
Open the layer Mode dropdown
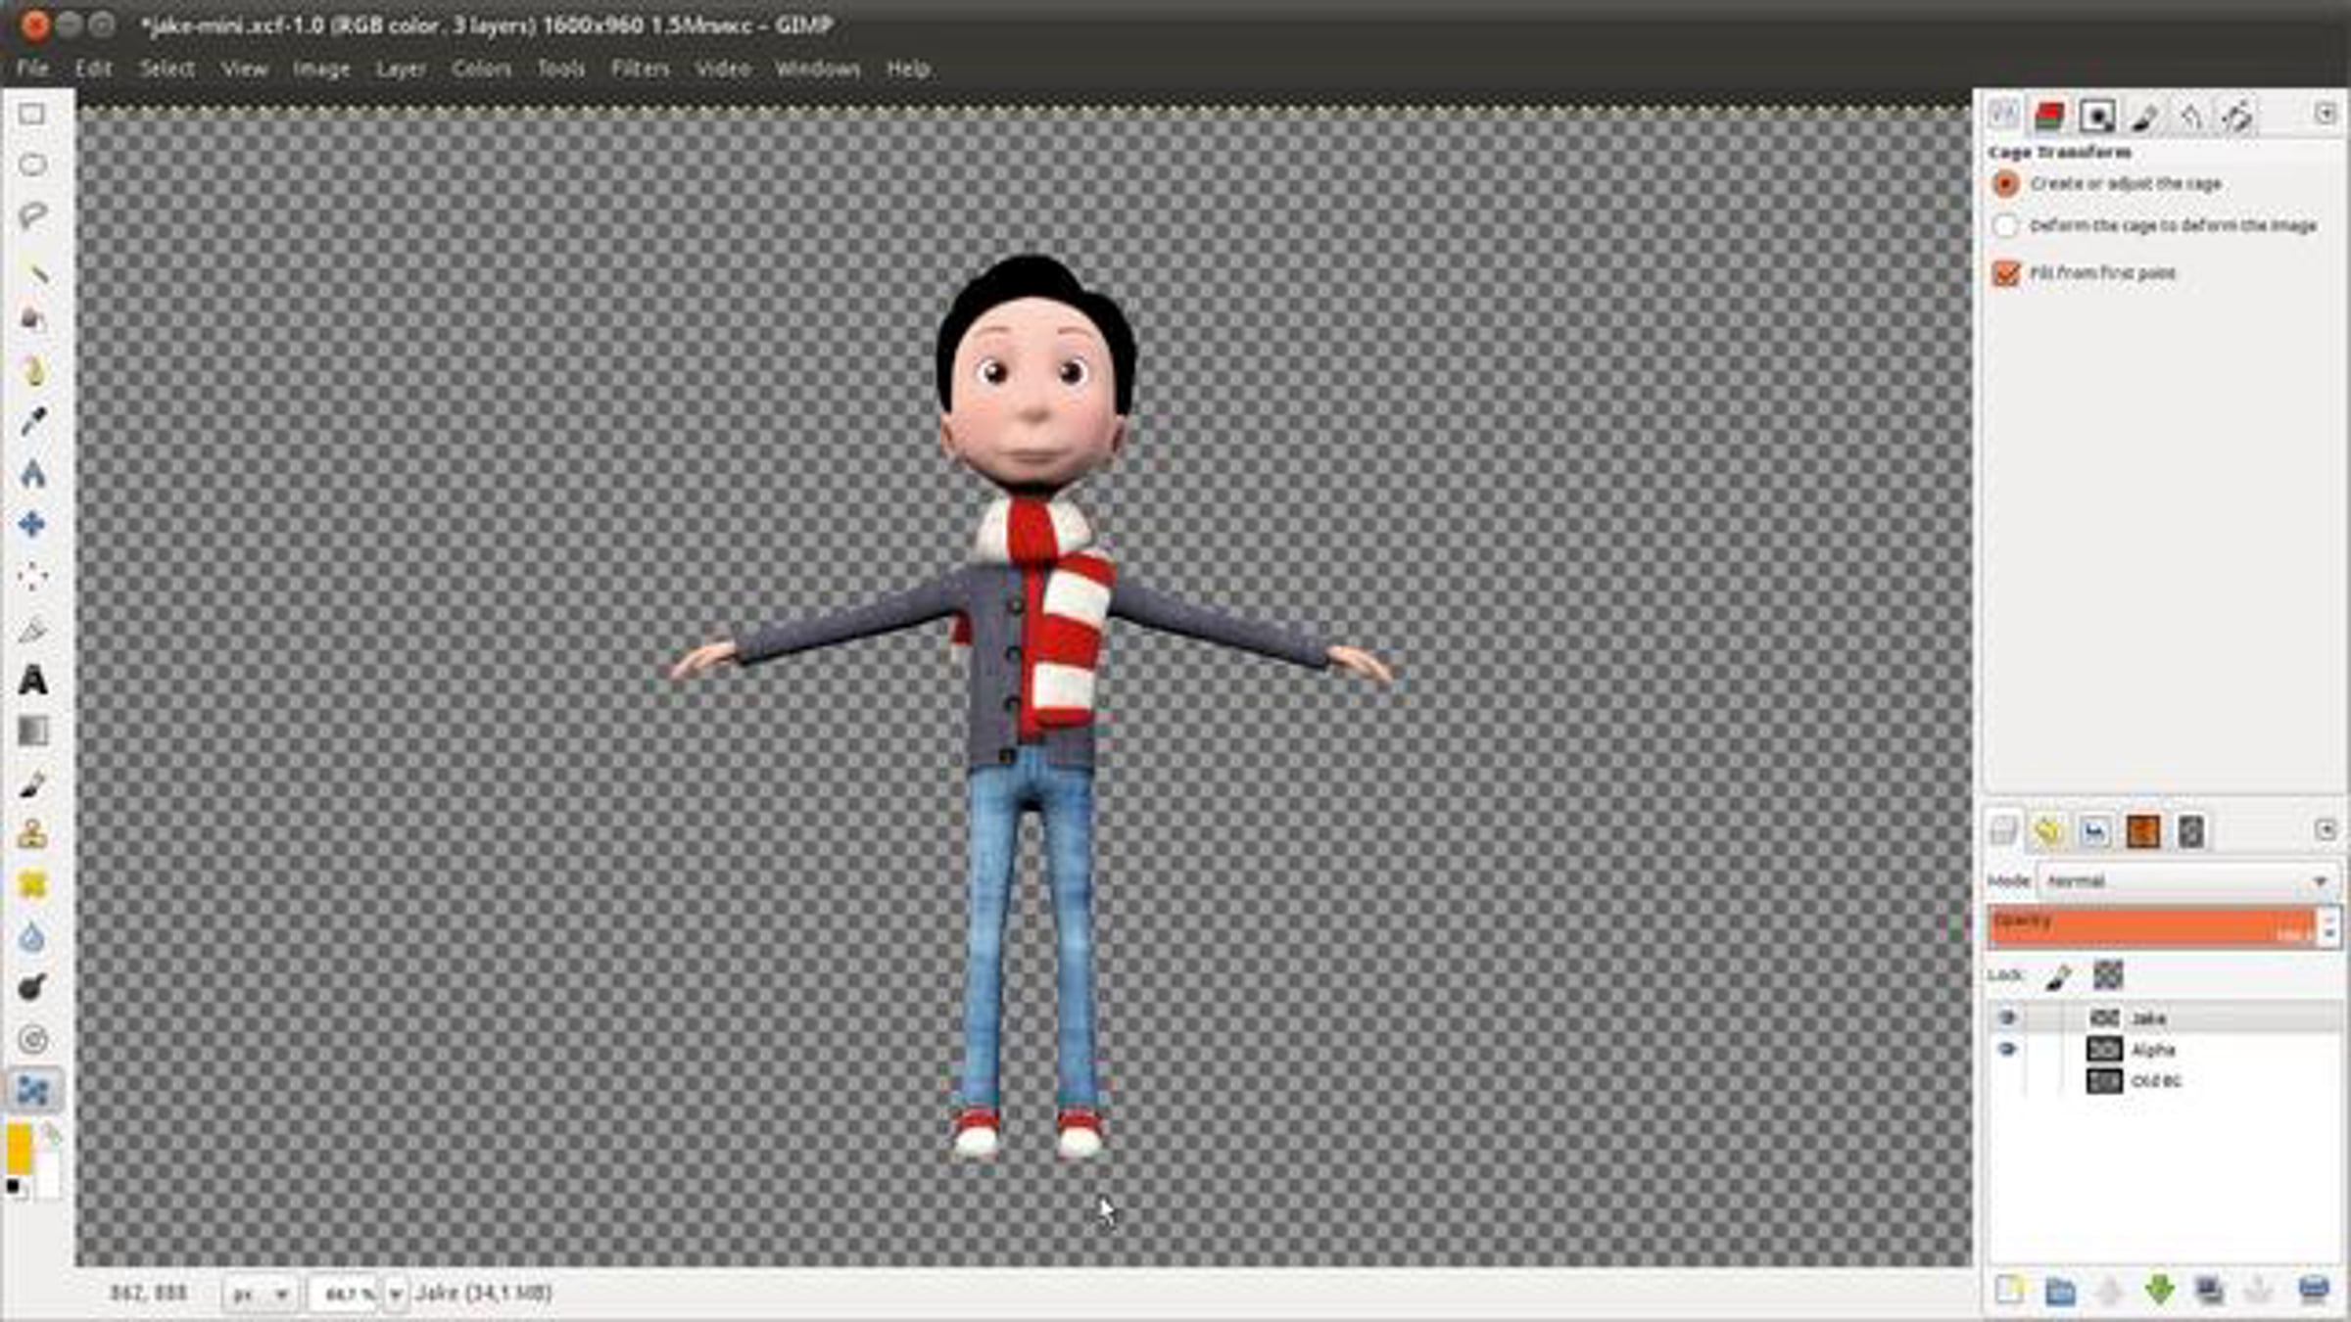pos(2187,881)
